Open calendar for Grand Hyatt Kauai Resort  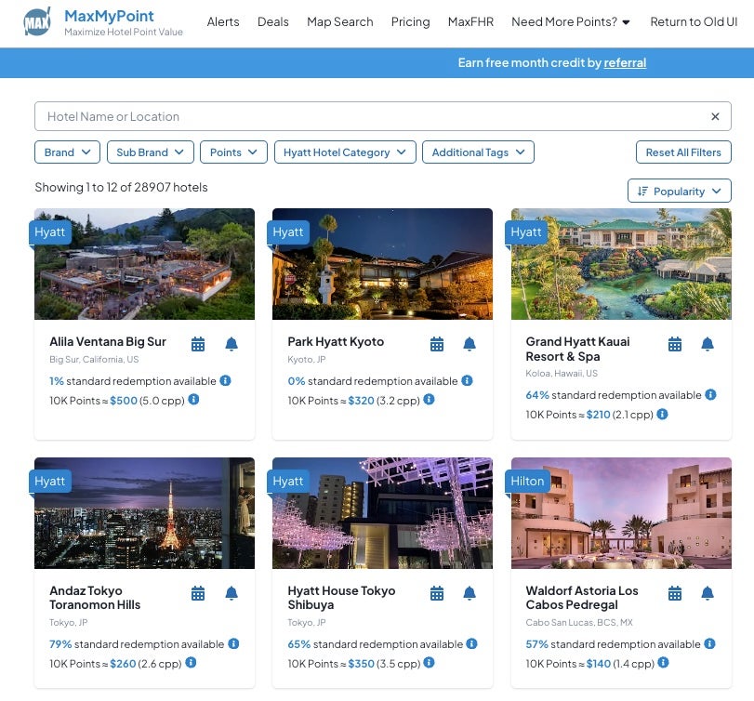click(x=675, y=344)
